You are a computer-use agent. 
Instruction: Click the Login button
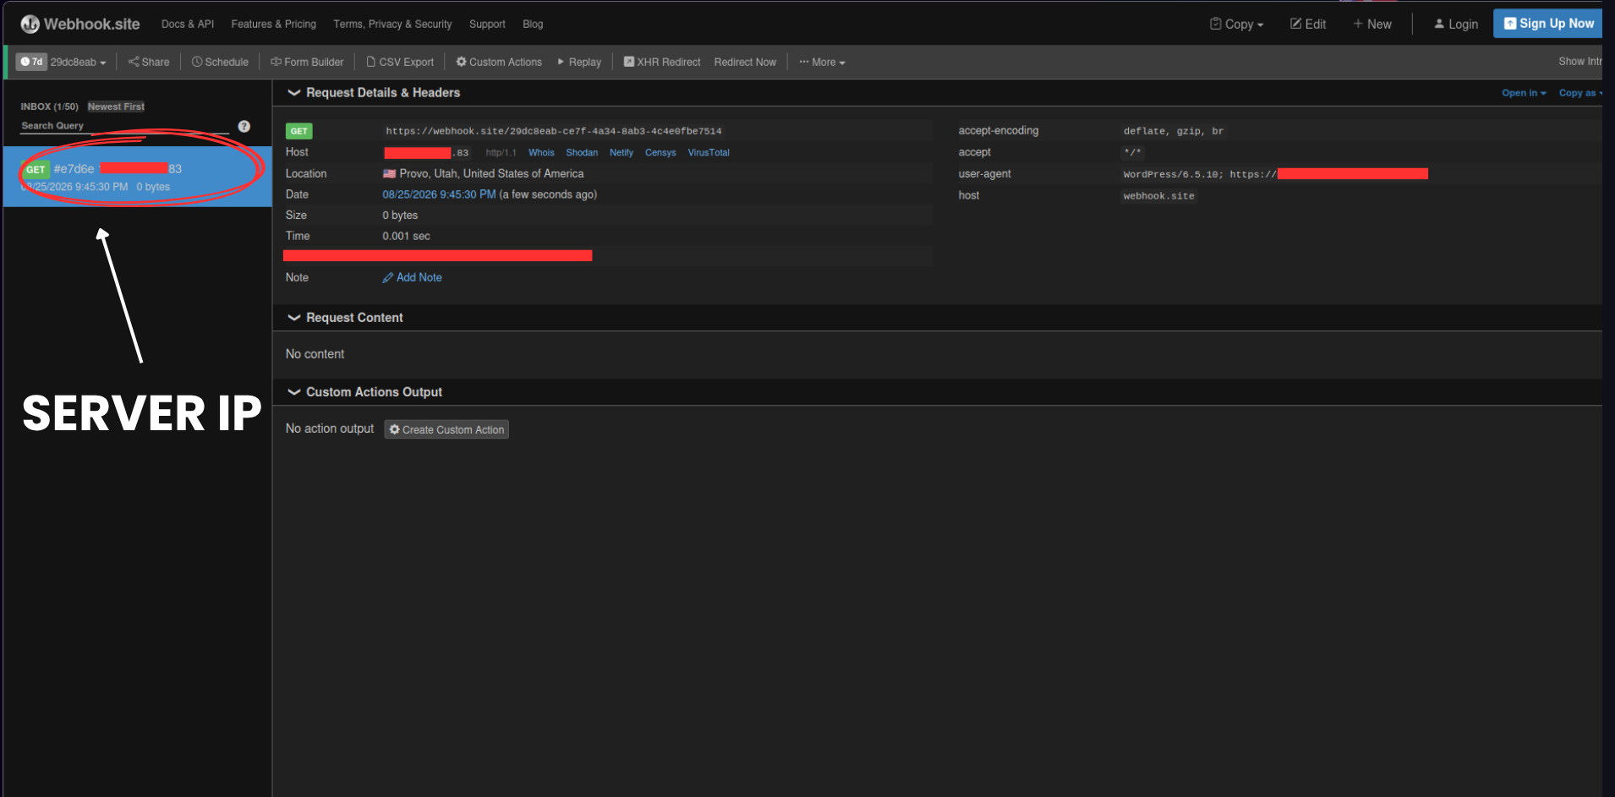tap(1456, 24)
